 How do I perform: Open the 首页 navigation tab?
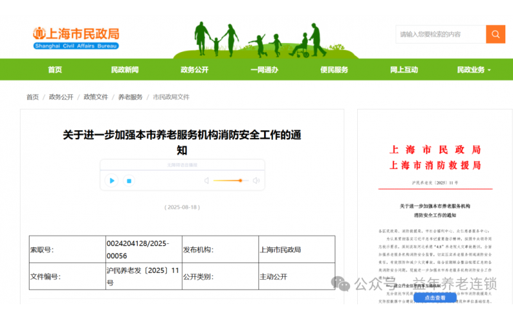click(55, 69)
